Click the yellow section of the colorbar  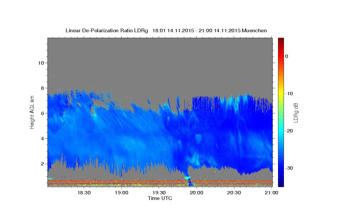281,92
